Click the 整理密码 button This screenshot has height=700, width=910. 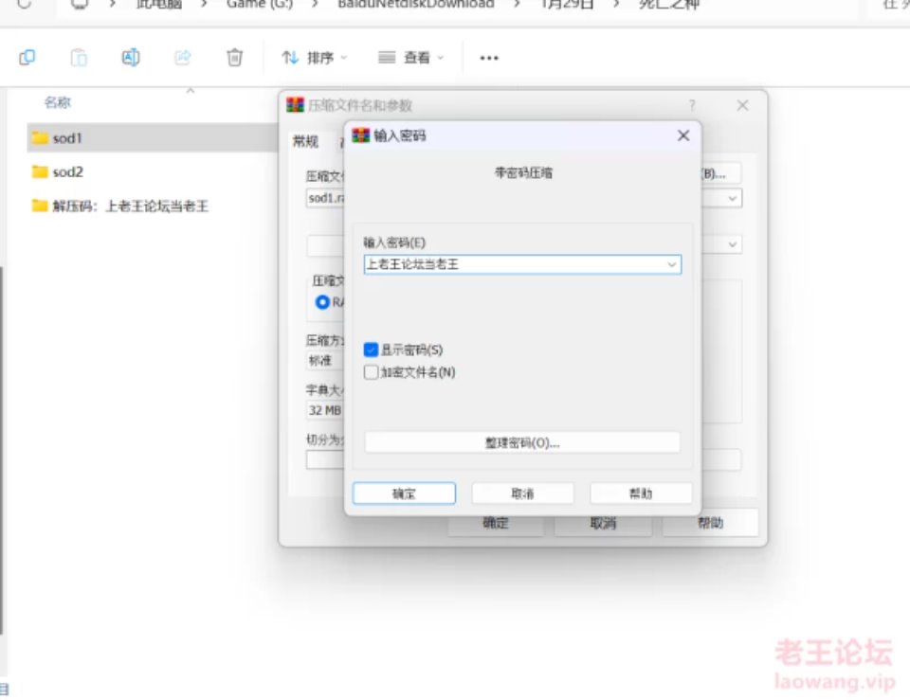[x=522, y=442]
